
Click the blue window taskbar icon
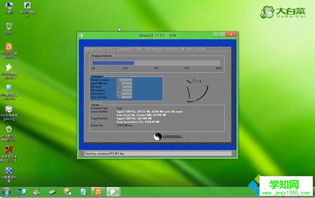point(83,192)
